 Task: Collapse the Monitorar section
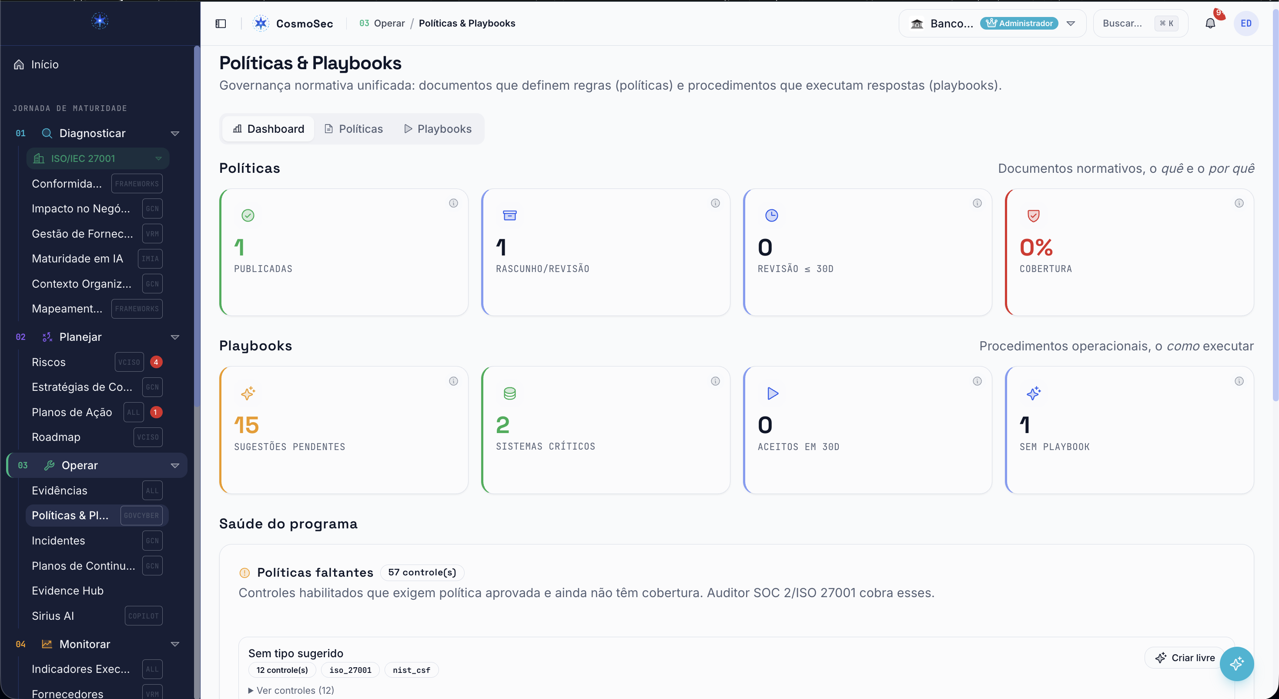click(175, 644)
